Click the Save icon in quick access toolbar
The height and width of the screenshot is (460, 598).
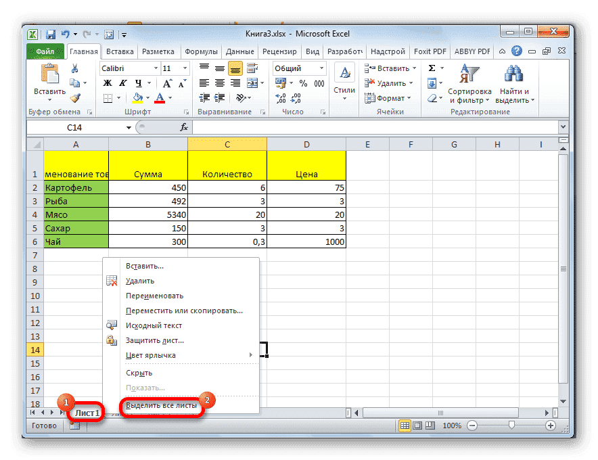click(51, 33)
